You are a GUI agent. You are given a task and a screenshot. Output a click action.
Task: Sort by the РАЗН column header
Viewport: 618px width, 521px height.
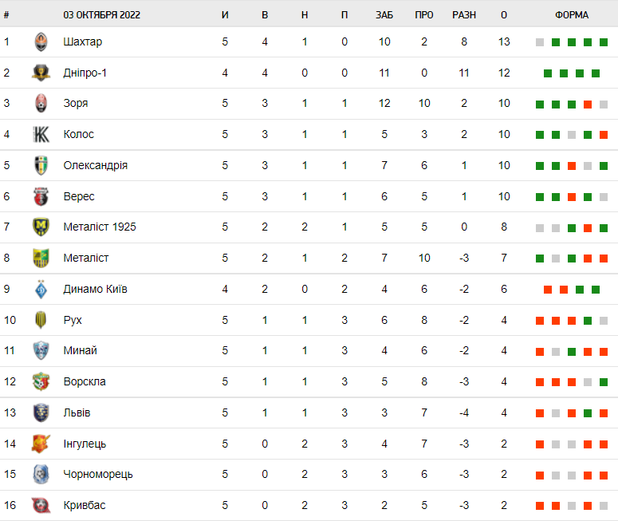[x=464, y=15]
